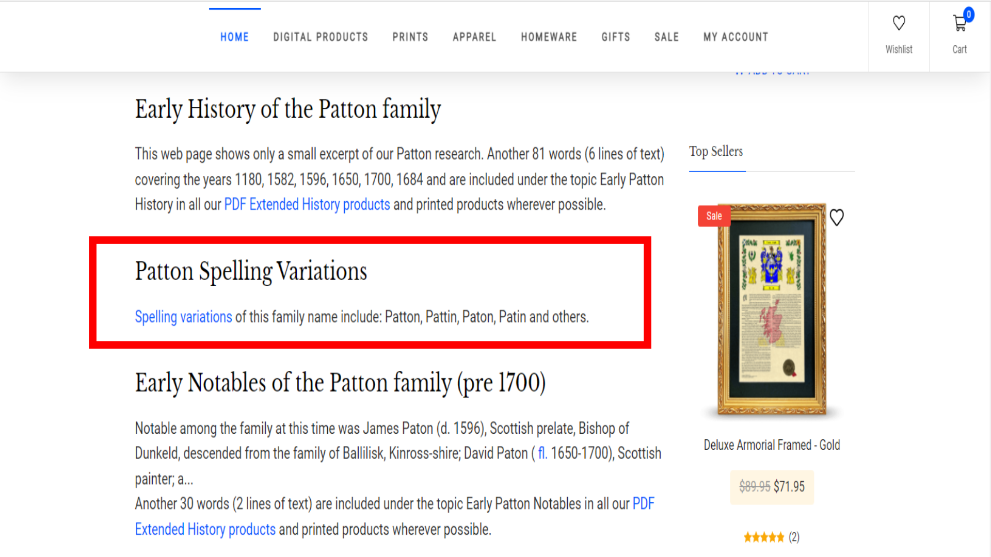Click the five-star rating on top seller
991x557 pixels.
pyautogui.click(x=763, y=537)
